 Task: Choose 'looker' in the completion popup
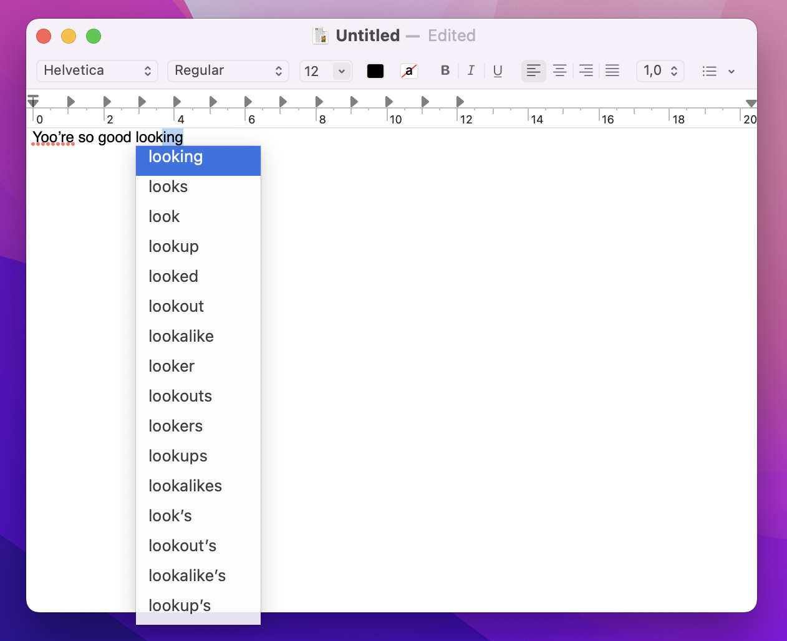point(198,366)
